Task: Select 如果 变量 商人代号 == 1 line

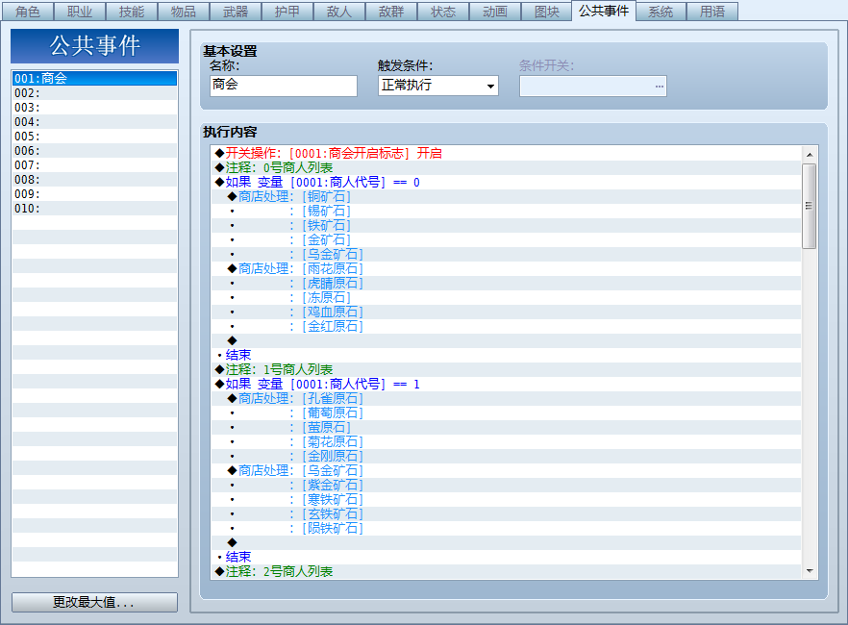Action: coord(506,384)
